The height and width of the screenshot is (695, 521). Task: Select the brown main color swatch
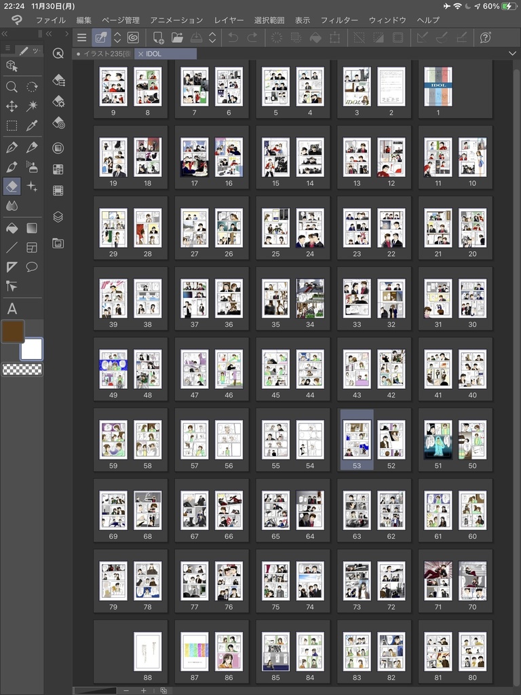13,331
